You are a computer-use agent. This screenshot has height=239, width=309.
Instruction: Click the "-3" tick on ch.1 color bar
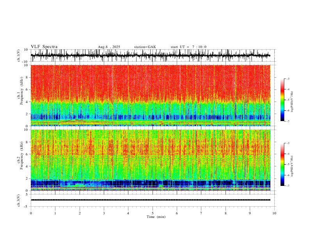(288, 78)
